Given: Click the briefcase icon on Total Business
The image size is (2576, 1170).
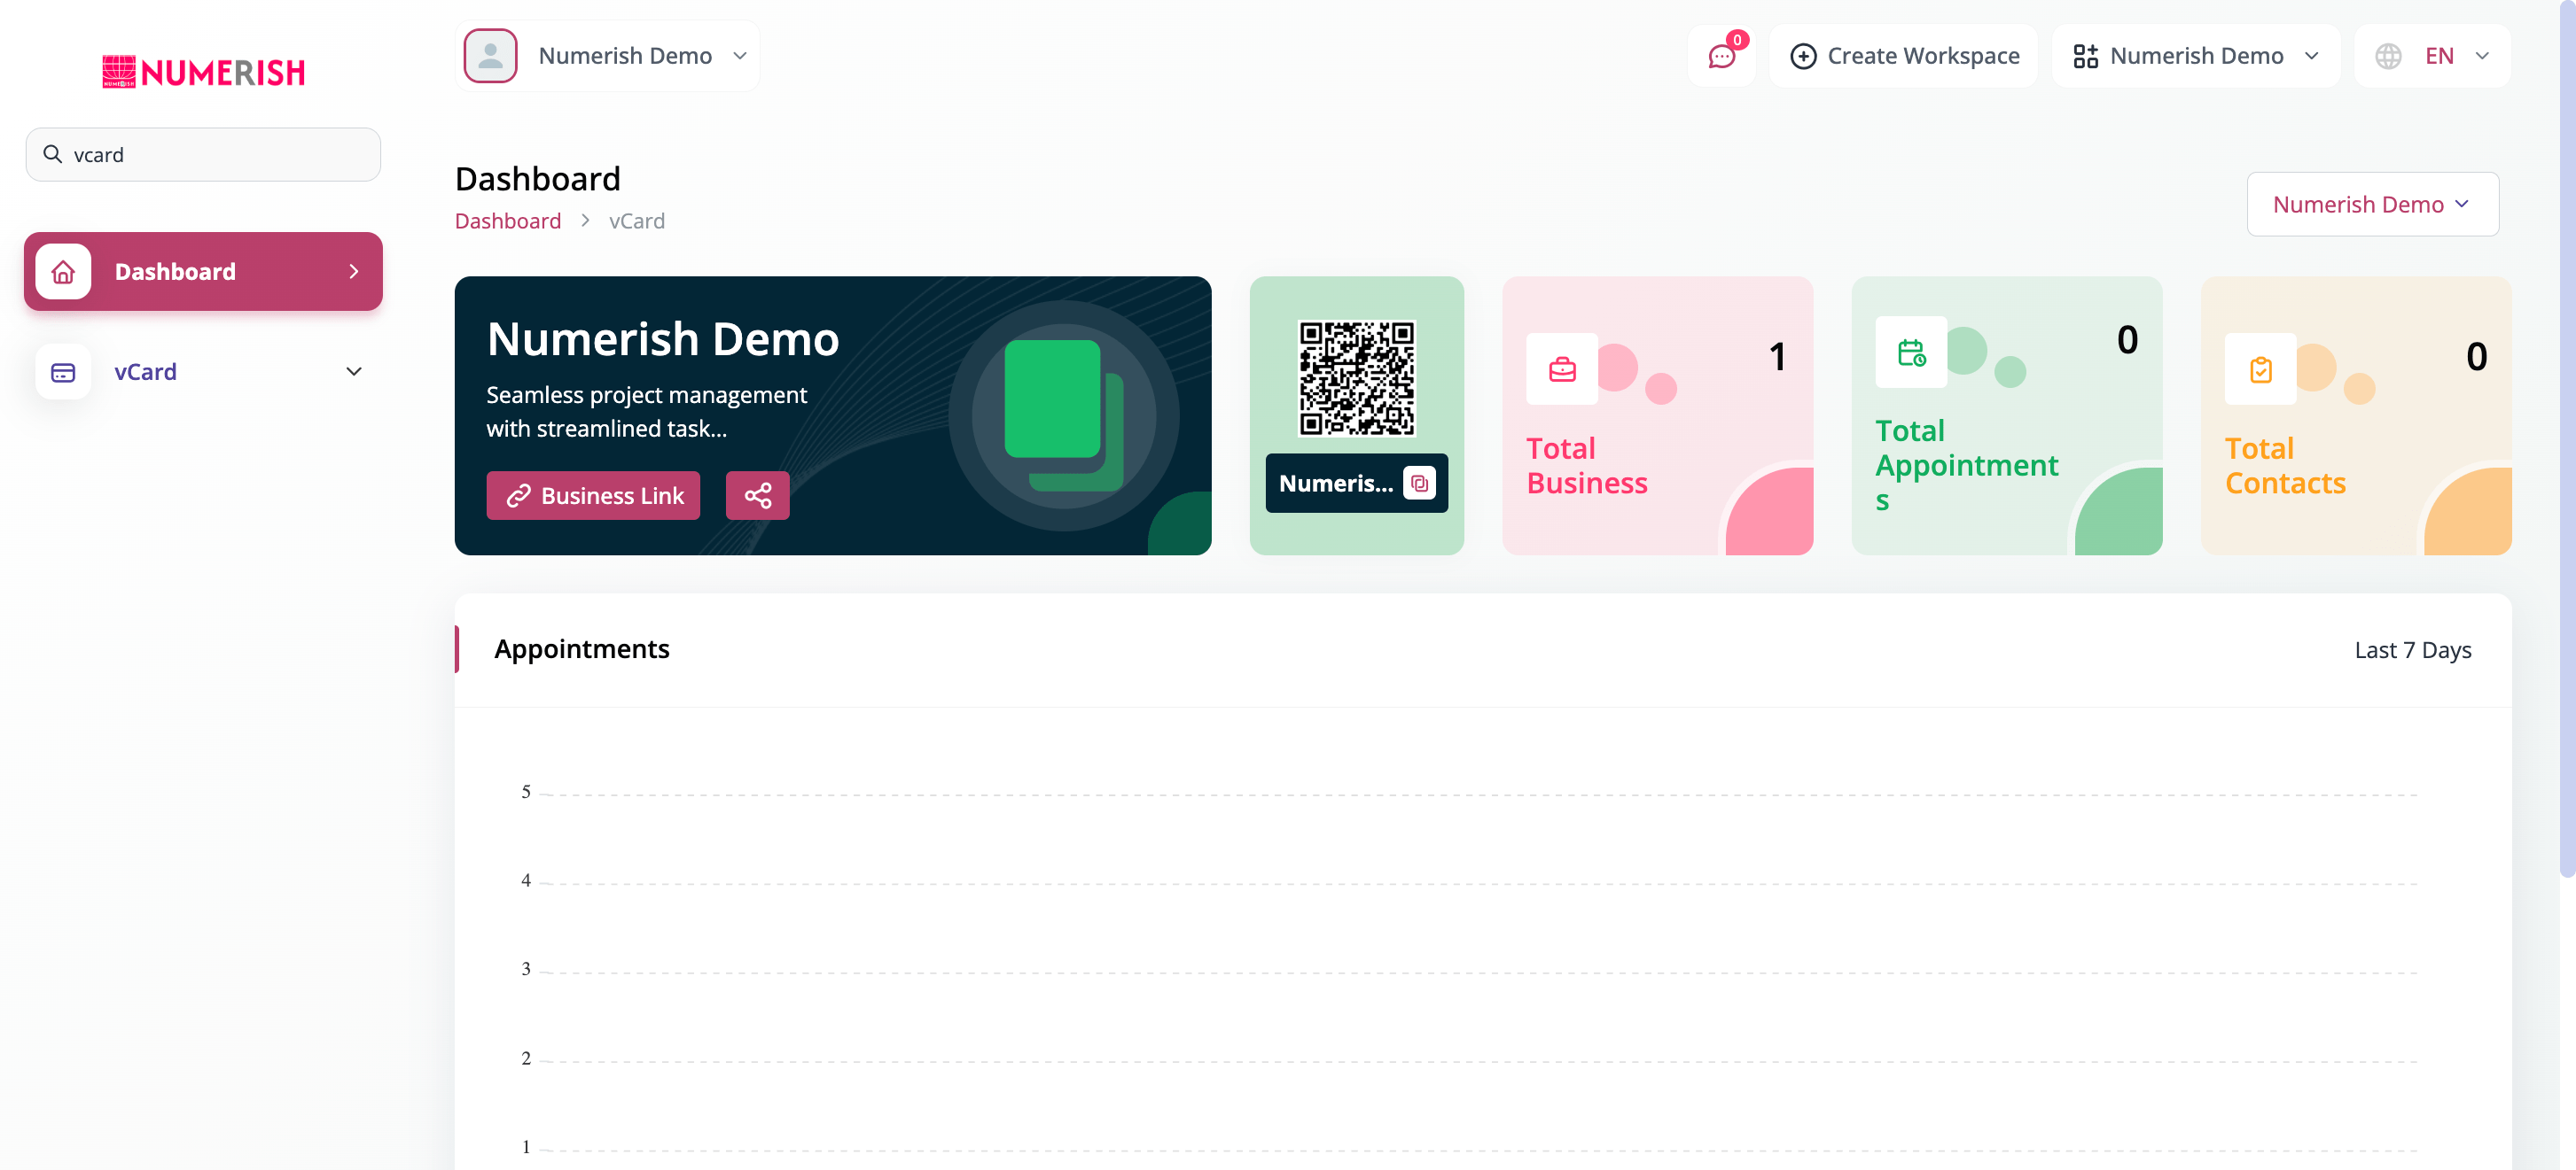Looking at the screenshot, I should 1562,369.
